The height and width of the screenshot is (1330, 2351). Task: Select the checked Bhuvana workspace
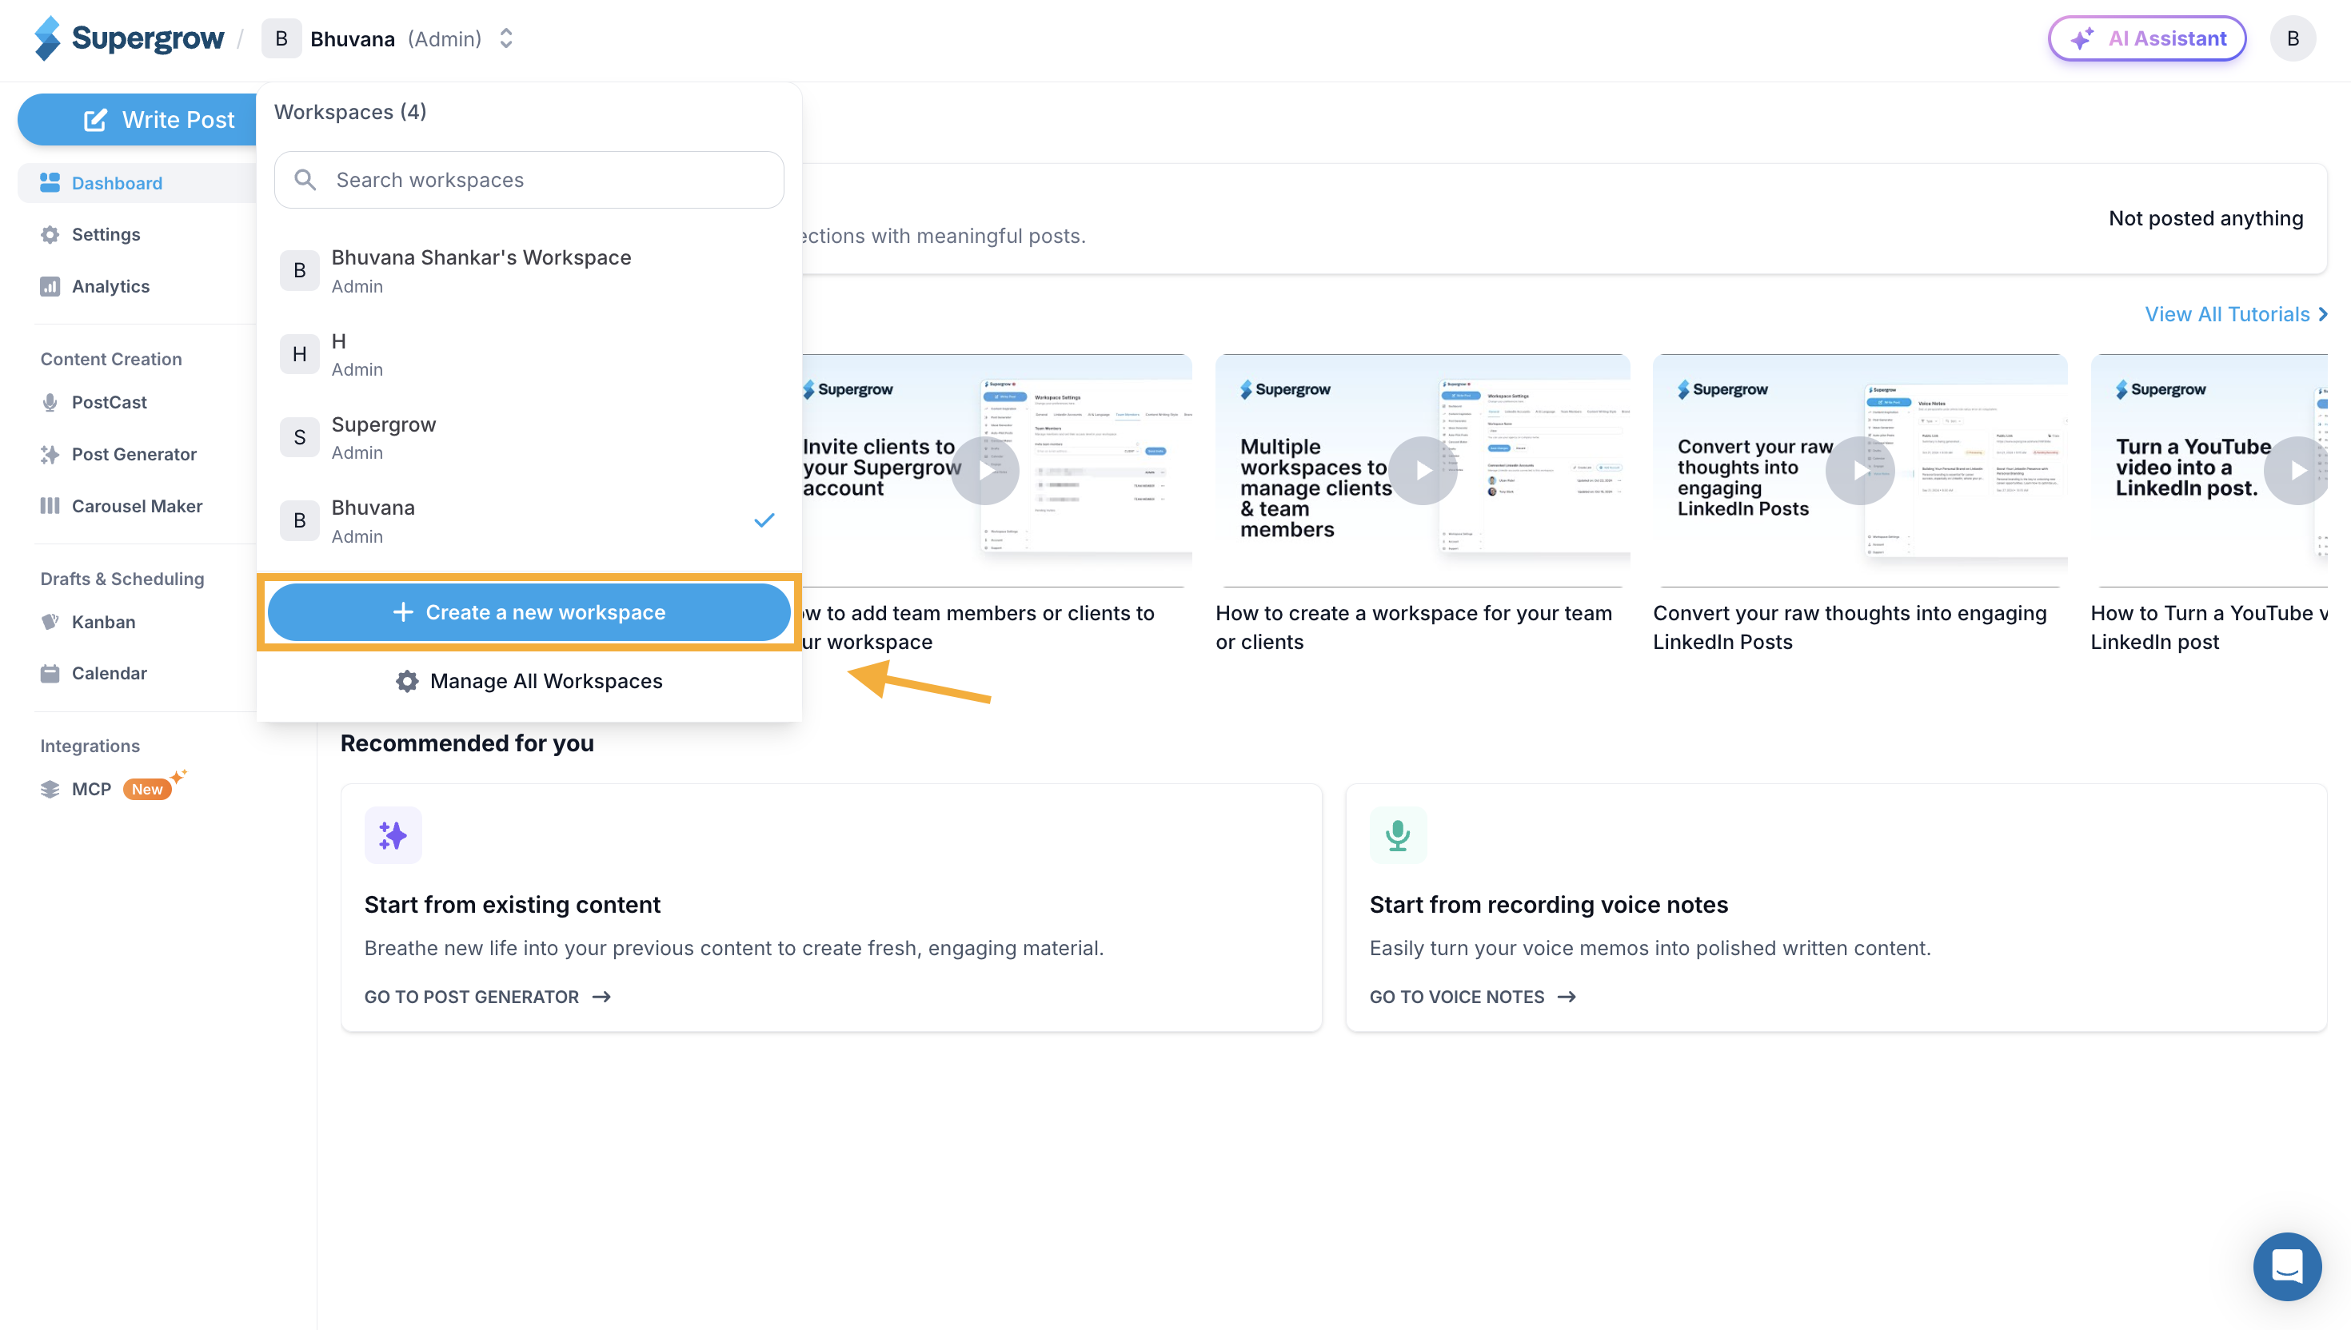click(529, 520)
